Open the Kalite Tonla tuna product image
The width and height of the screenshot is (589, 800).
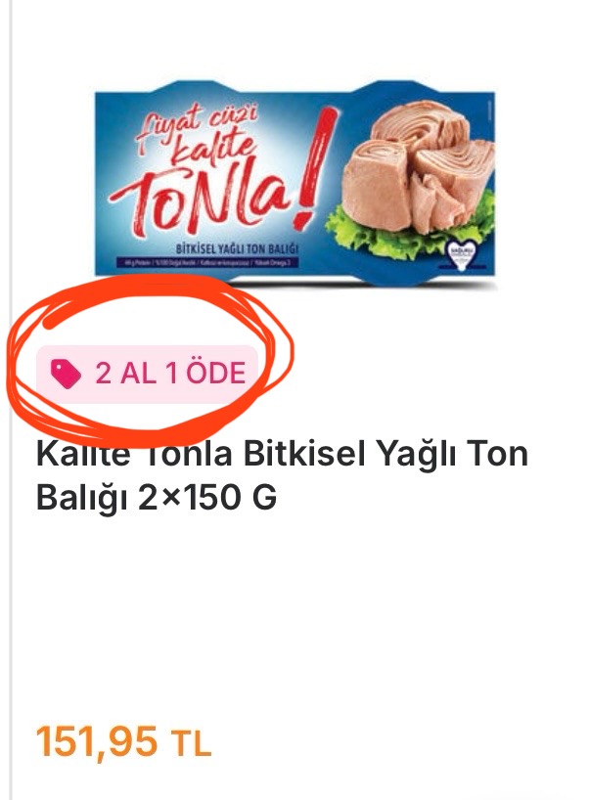295,184
